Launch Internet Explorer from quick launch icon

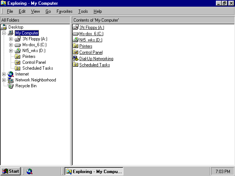pos(29,171)
